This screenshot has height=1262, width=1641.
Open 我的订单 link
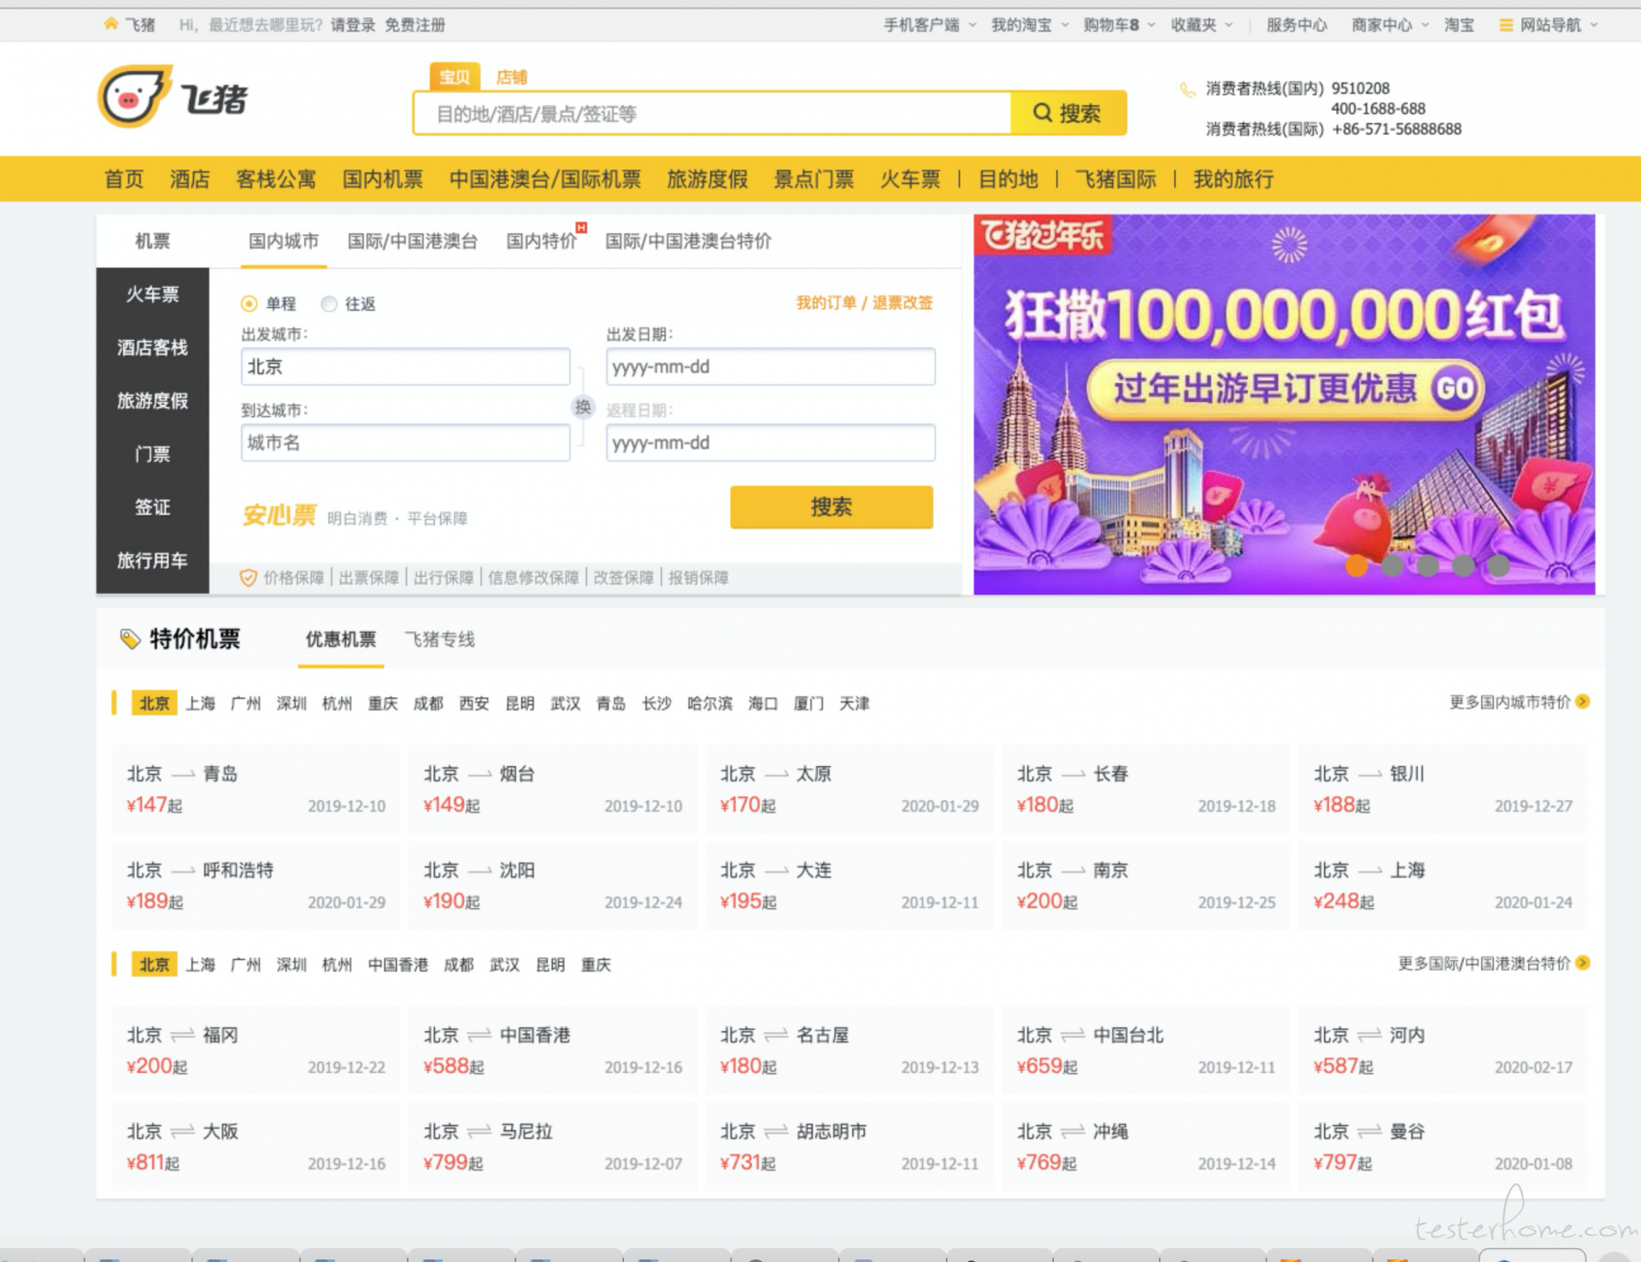pyautogui.click(x=826, y=303)
